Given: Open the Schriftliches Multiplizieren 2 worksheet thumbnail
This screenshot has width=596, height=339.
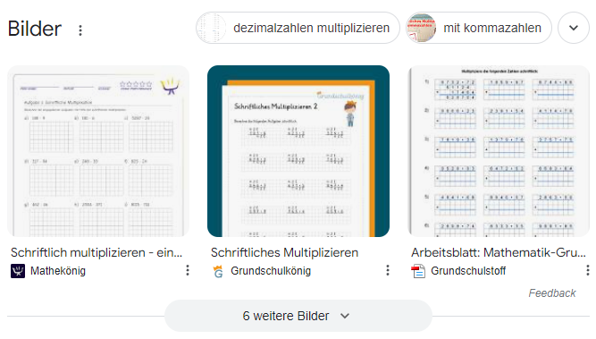Looking at the screenshot, I should coord(298,151).
